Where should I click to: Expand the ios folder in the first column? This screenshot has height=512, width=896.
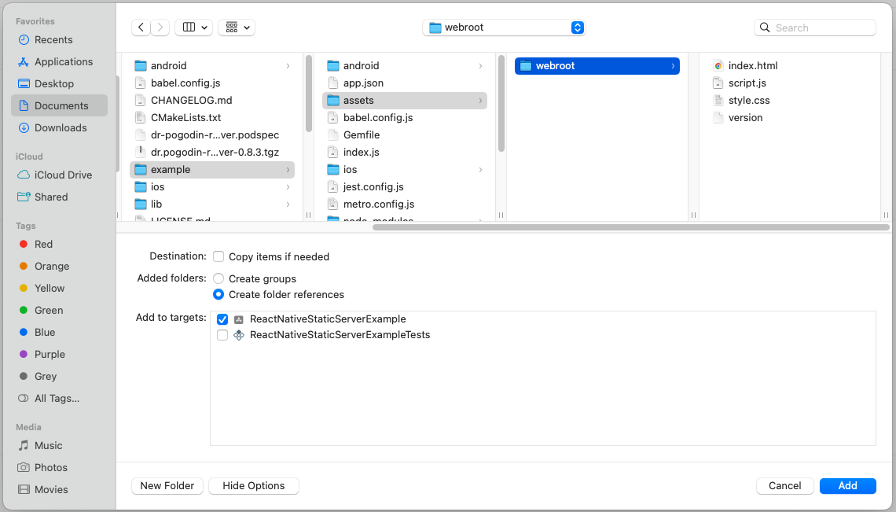[288, 187]
